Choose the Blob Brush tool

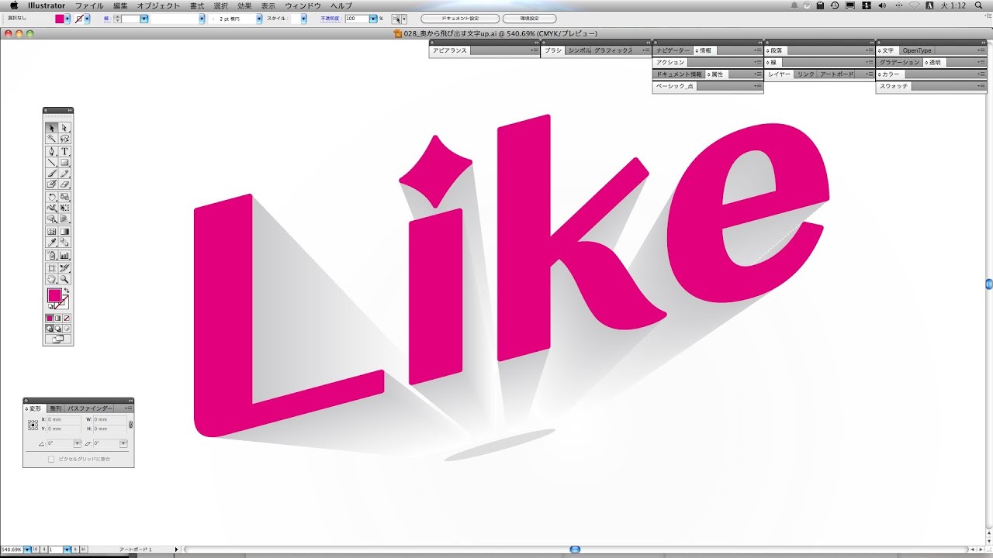click(x=51, y=184)
